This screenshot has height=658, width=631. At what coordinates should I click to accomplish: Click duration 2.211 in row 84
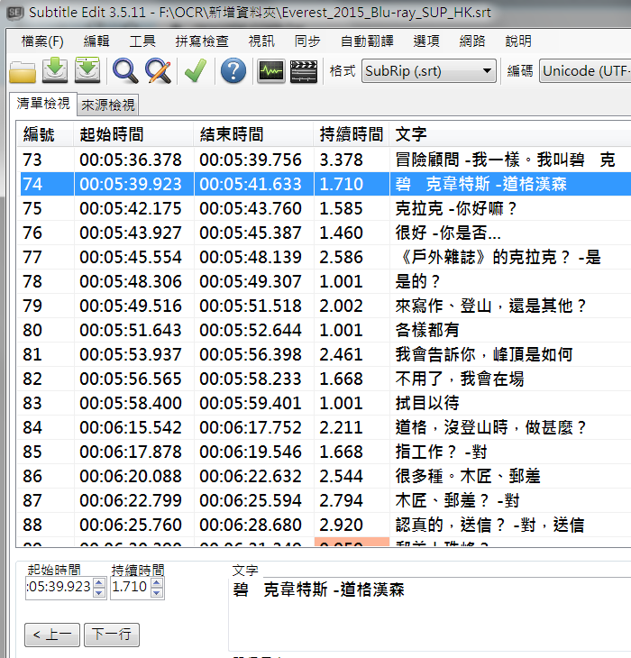341,427
